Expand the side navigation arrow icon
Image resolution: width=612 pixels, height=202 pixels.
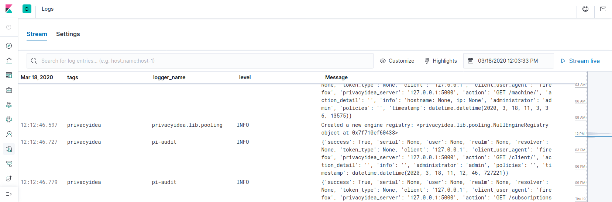(x=9, y=194)
